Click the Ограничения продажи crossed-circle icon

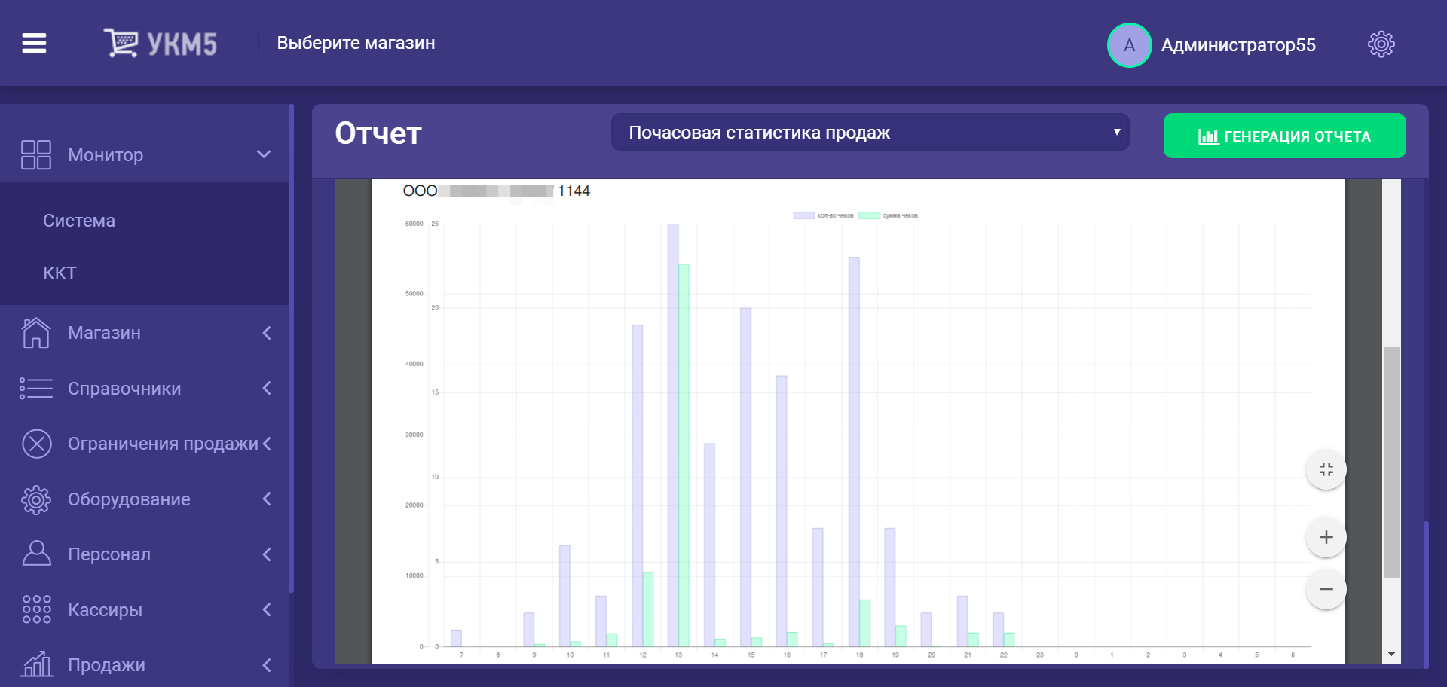37,444
